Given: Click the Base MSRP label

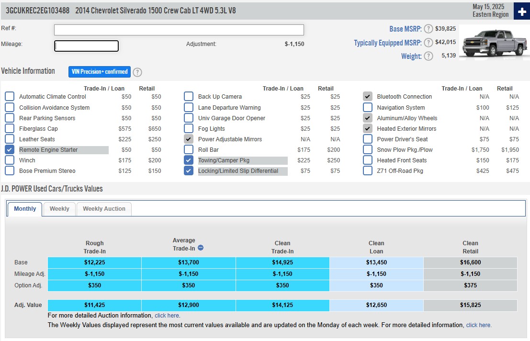Looking at the screenshot, I should (x=405, y=29).
